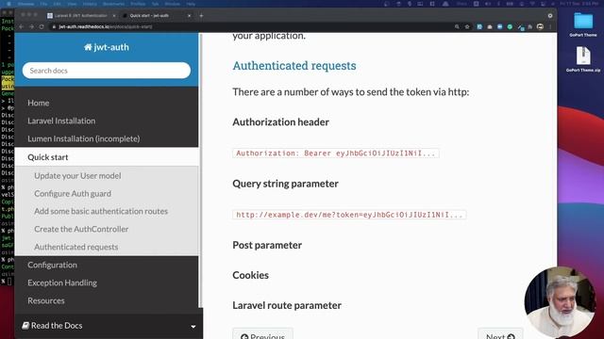Open a new browser tab

click(201, 16)
